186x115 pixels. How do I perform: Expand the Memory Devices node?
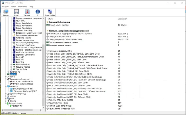point(11,64)
